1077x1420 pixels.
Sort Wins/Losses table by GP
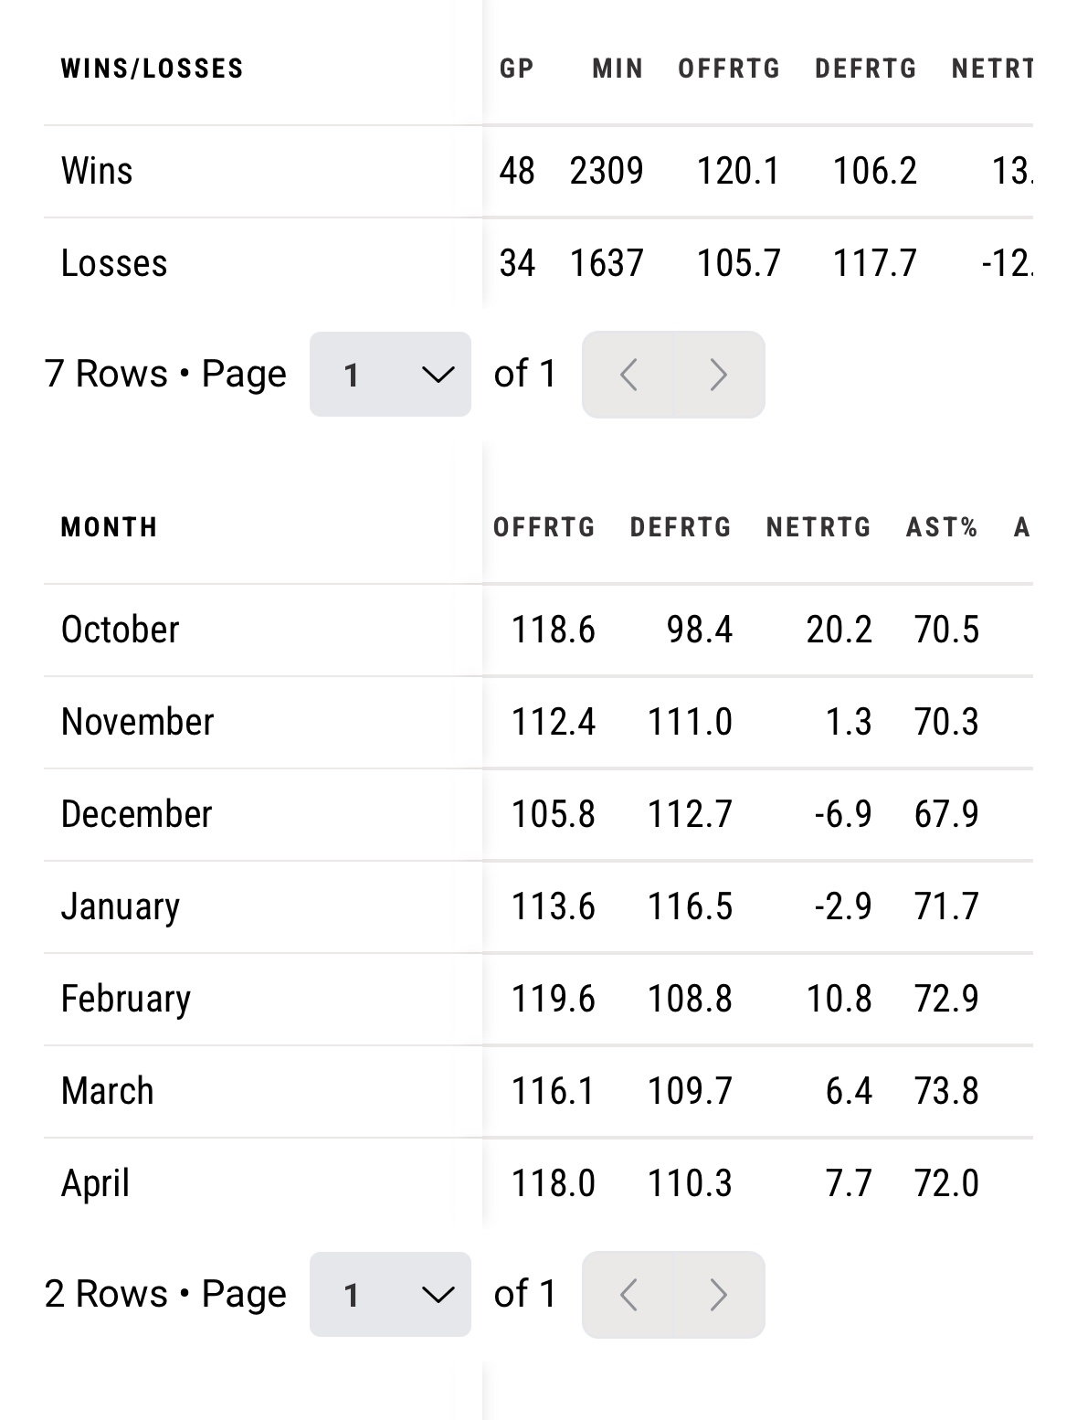coord(516,69)
